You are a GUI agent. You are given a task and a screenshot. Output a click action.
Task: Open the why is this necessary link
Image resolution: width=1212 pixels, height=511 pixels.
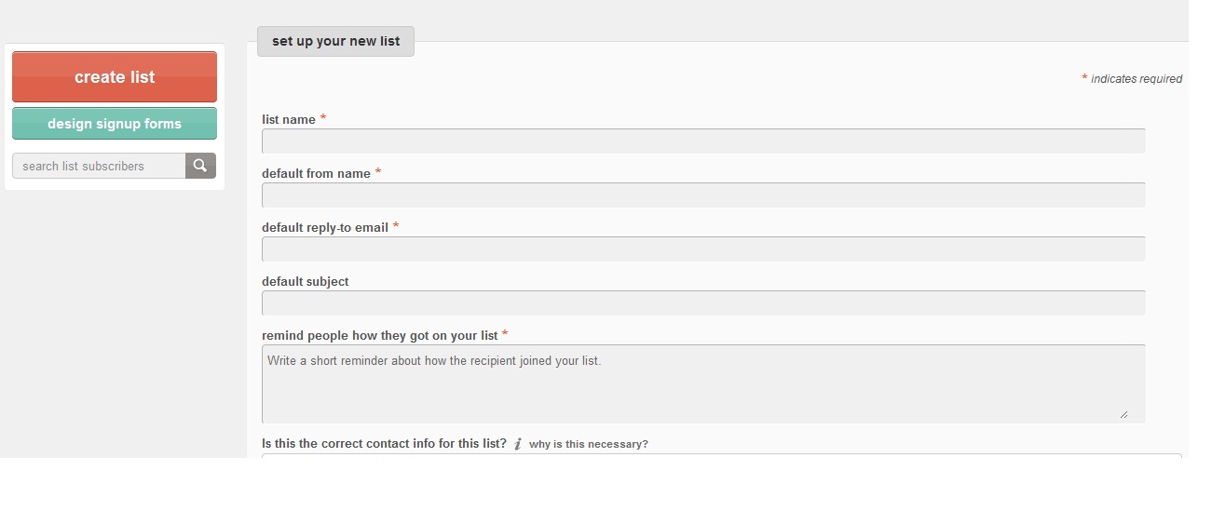click(588, 444)
